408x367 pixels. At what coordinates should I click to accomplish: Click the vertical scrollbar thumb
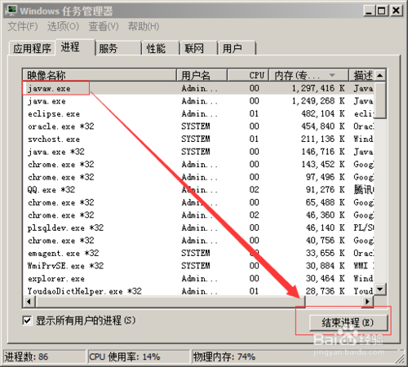point(380,99)
